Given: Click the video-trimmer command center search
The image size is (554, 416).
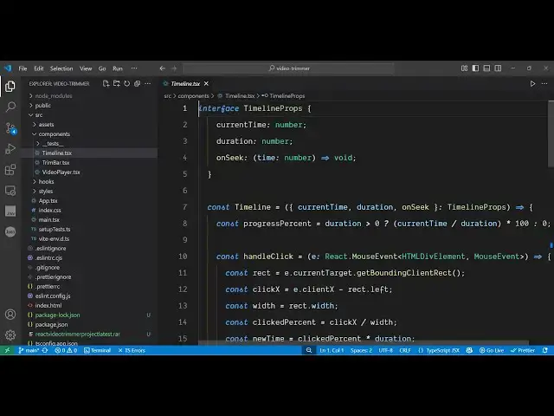Looking at the screenshot, I should point(288,68).
